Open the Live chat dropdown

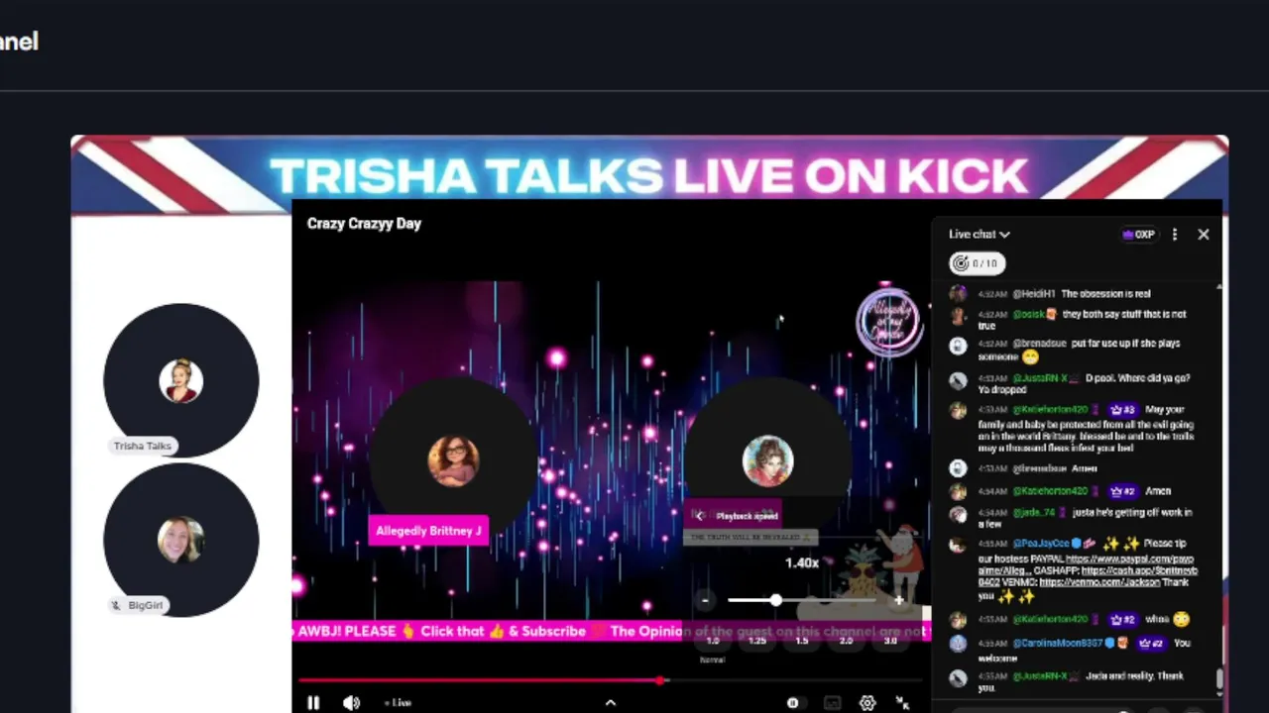(979, 235)
